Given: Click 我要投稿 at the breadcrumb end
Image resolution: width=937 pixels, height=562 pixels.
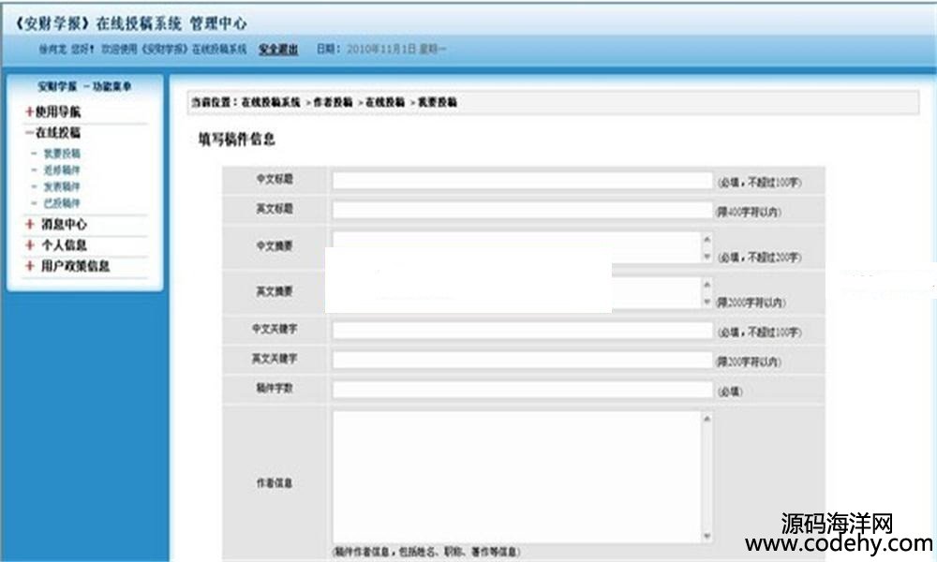Looking at the screenshot, I should [437, 102].
